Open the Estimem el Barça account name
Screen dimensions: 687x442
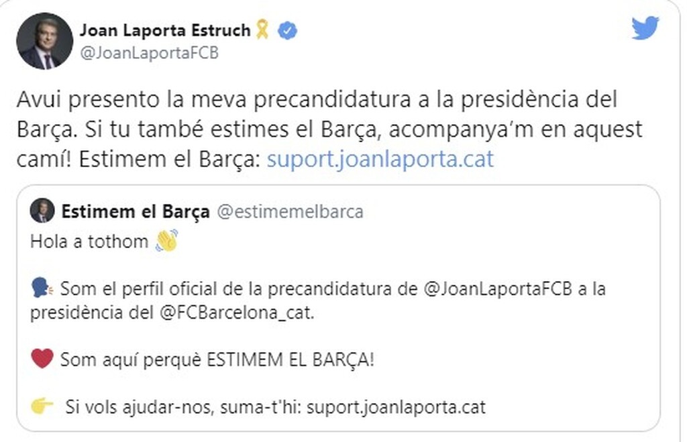(136, 212)
